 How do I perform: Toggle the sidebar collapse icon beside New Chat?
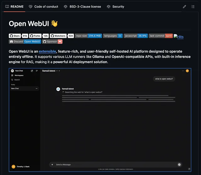[37, 71]
